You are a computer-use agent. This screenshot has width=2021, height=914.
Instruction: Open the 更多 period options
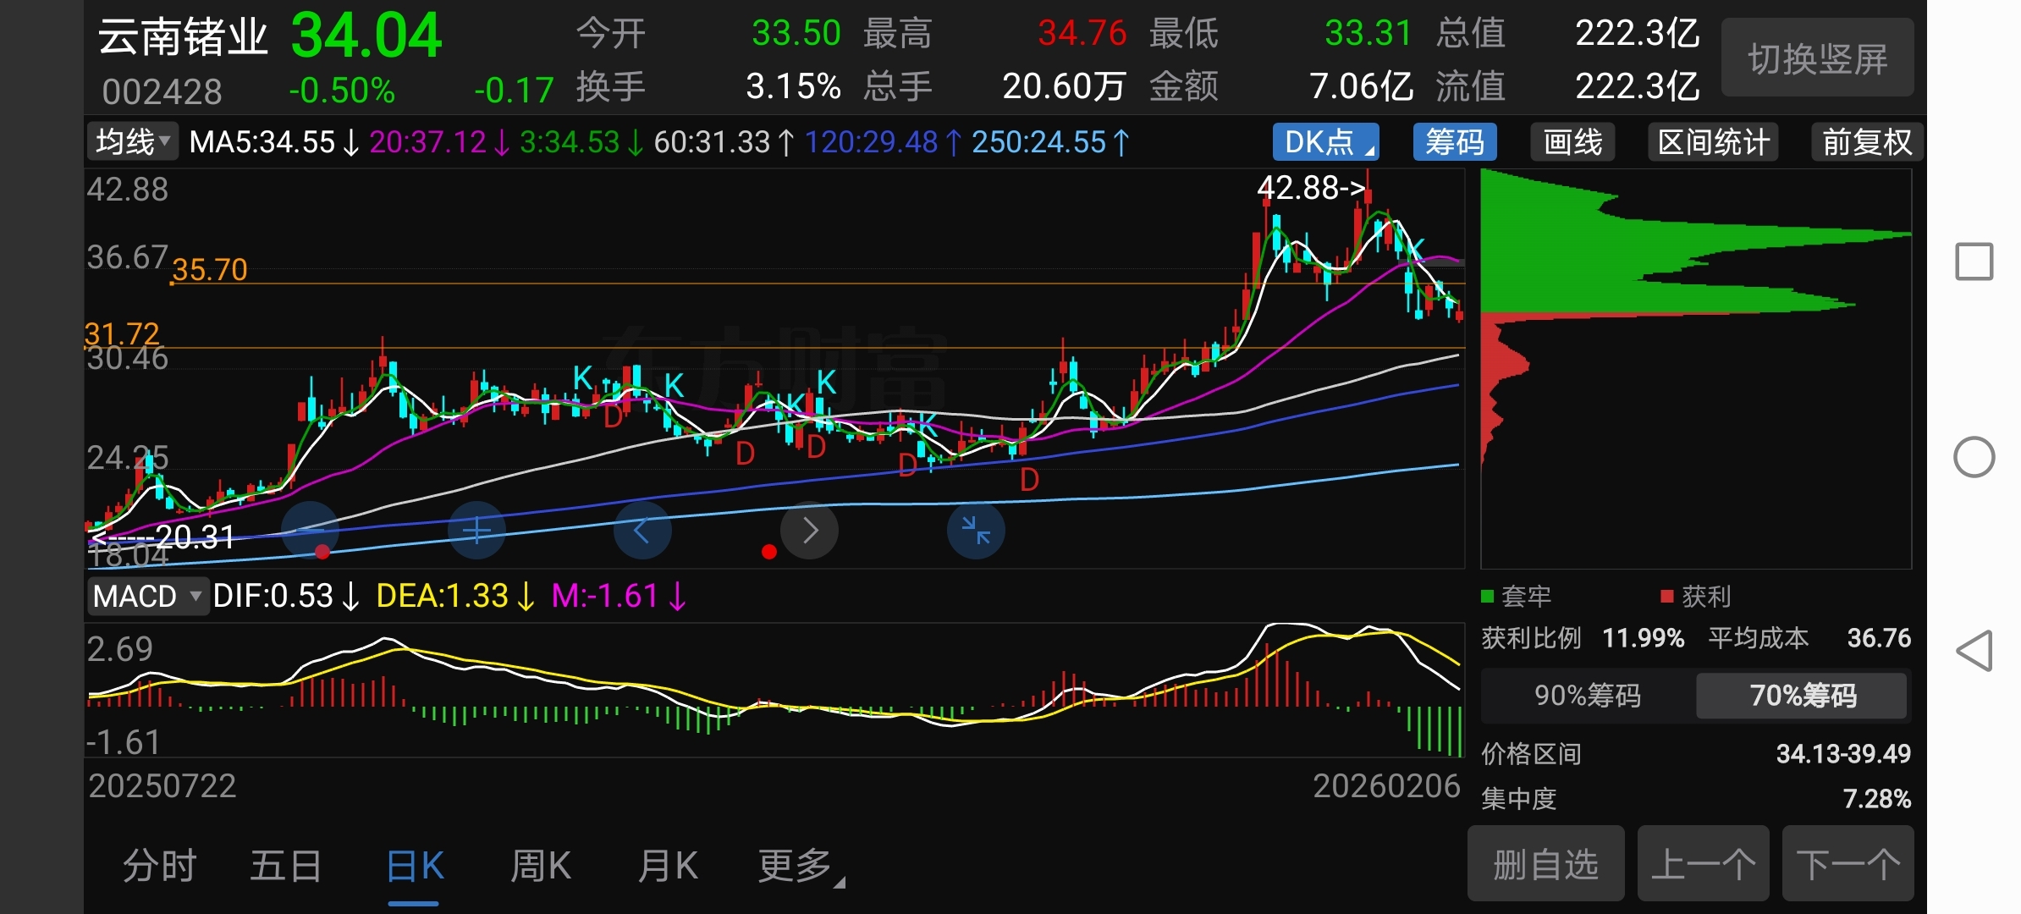(x=797, y=866)
